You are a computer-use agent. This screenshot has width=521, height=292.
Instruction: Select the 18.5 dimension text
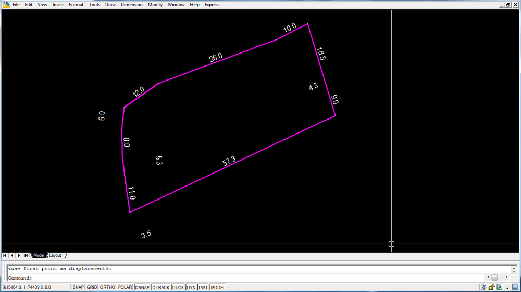320,54
